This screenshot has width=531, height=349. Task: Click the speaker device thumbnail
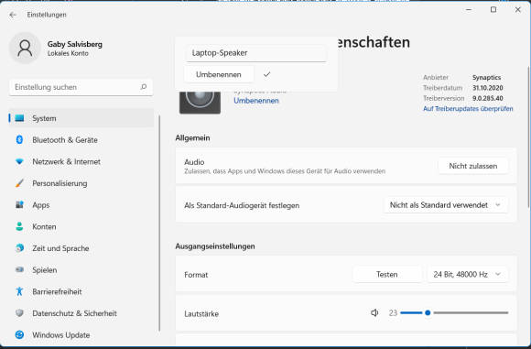coord(200,103)
